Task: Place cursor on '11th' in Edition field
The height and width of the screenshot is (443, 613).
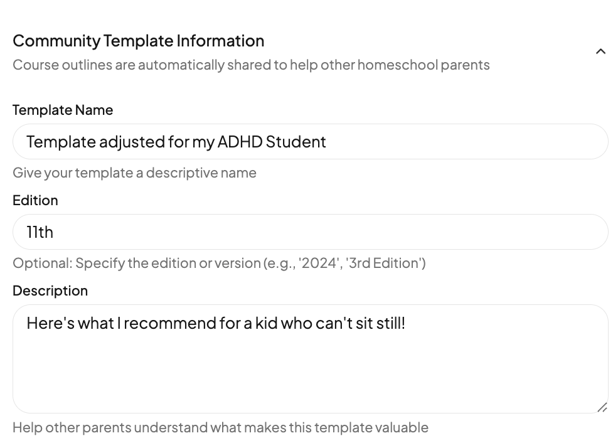Action: [x=40, y=232]
